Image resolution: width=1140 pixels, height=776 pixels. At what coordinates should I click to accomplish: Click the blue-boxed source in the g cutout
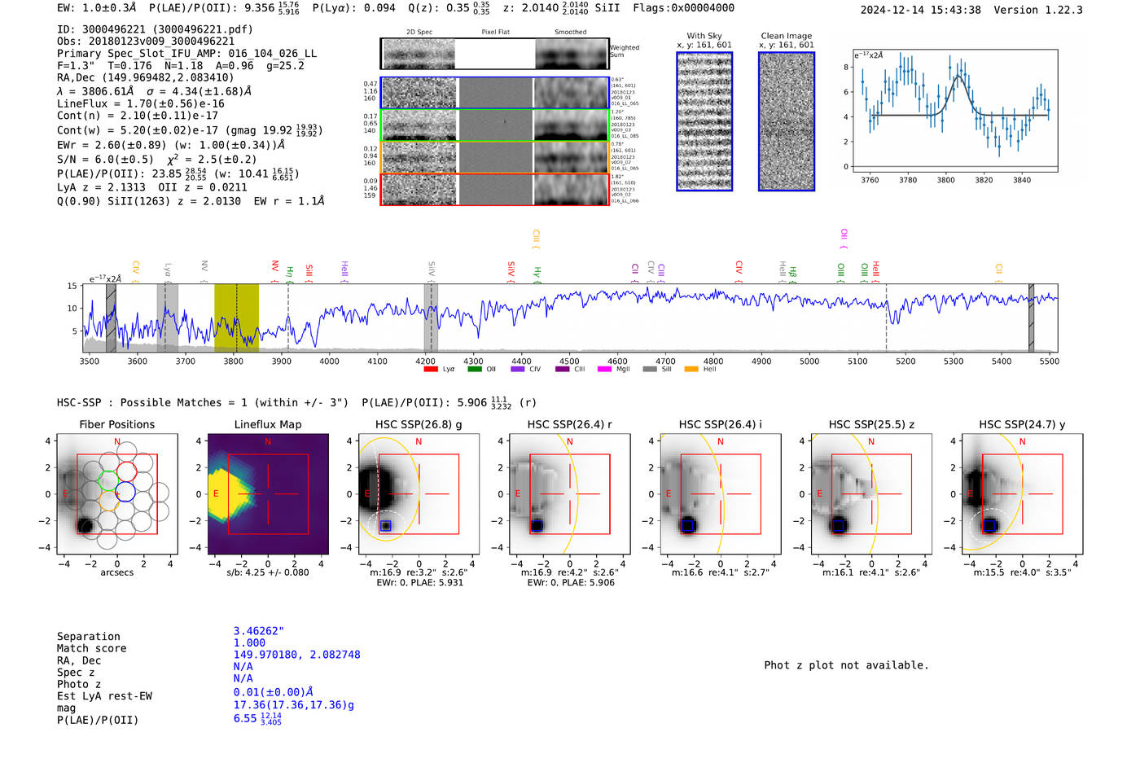[386, 525]
